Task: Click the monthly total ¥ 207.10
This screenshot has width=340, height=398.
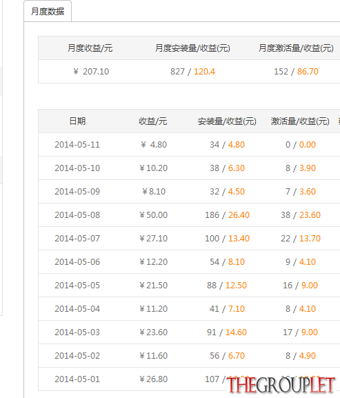Action: click(91, 72)
